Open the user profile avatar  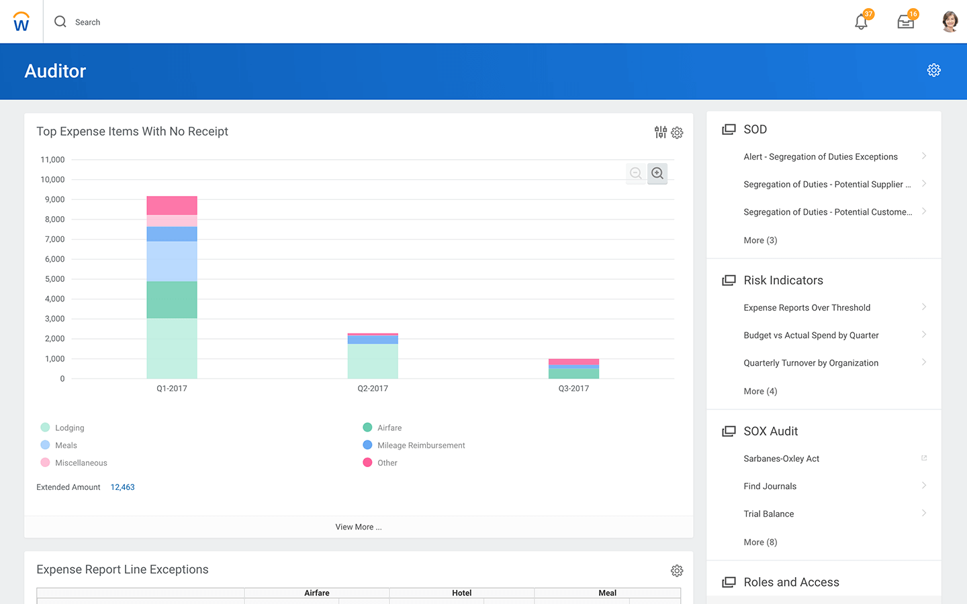pos(950,21)
